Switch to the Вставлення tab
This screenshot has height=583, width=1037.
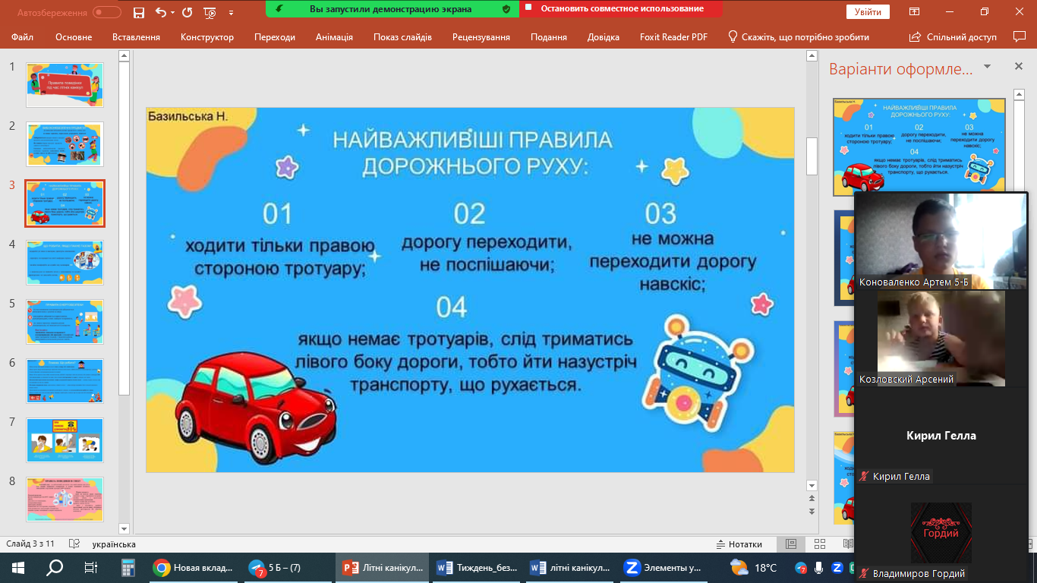(x=136, y=36)
